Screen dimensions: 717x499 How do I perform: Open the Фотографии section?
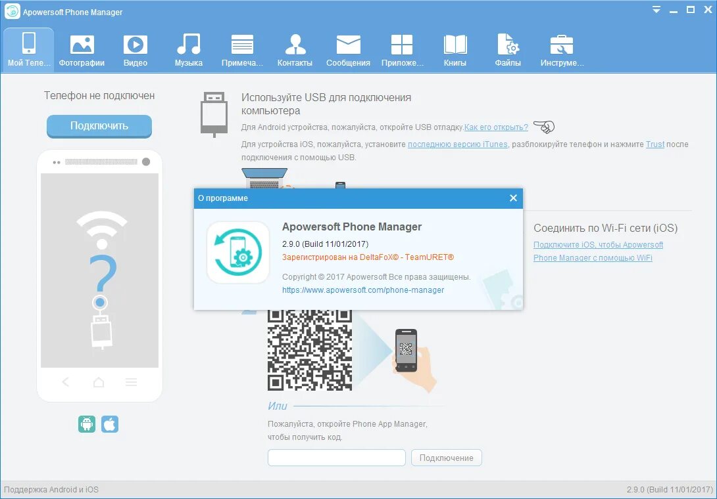pos(82,50)
